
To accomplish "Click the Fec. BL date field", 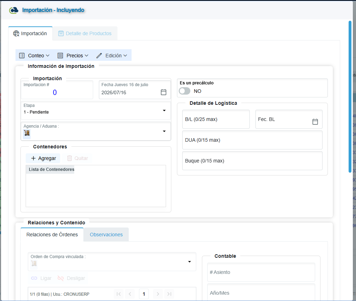I will click(x=289, y=119).
